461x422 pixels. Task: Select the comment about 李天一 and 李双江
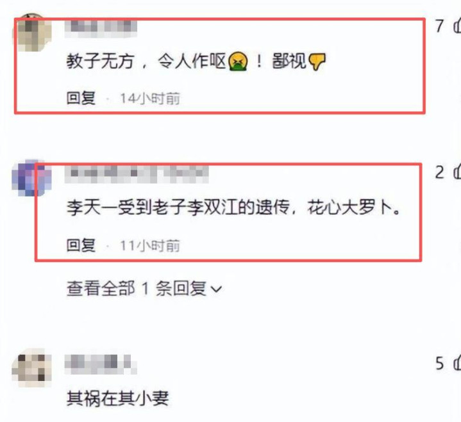point(234,207)
